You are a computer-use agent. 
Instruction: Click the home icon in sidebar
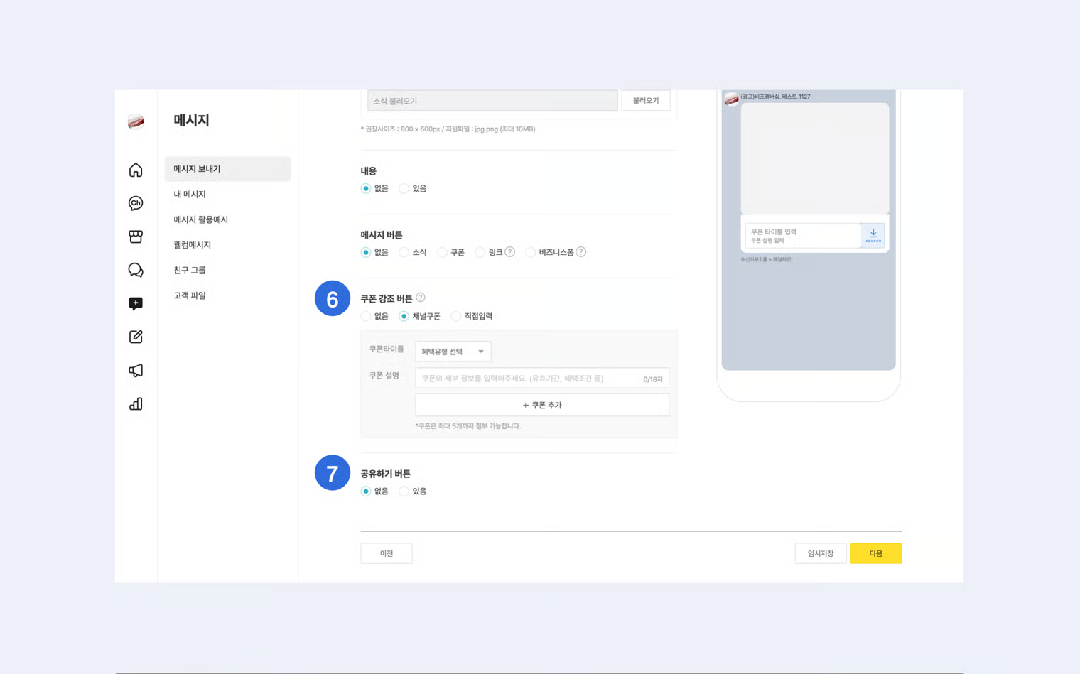click(136, 170)
